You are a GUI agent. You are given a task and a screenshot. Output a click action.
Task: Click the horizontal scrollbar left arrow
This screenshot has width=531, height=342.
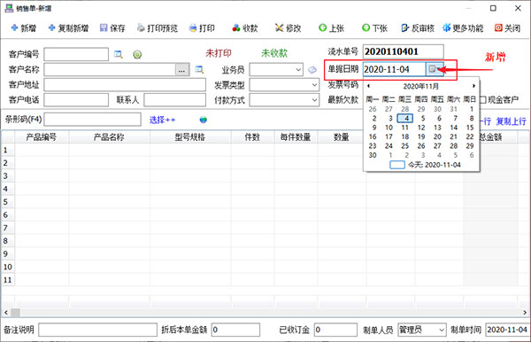[6, 312]
